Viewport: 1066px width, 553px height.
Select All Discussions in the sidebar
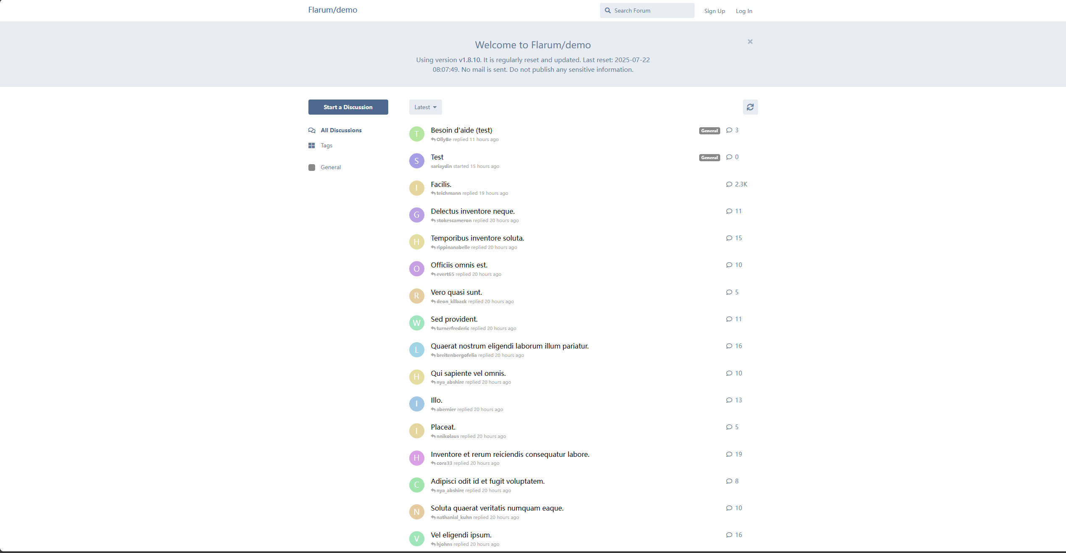click(335, 130)
